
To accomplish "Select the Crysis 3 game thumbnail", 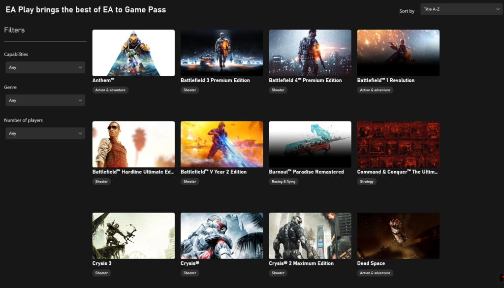I will (x=133, y=236).
